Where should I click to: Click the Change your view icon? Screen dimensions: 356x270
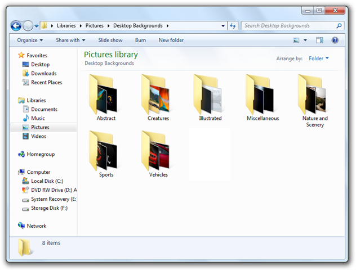coord(296,40)
